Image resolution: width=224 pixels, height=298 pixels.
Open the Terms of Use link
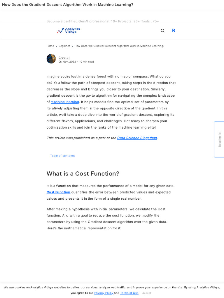tap(129, 293)
